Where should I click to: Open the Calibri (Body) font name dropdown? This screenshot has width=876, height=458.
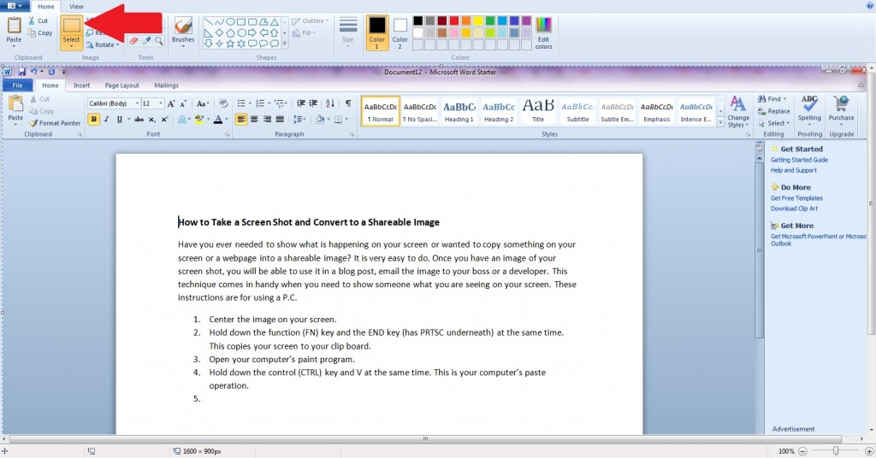point(137,103)
